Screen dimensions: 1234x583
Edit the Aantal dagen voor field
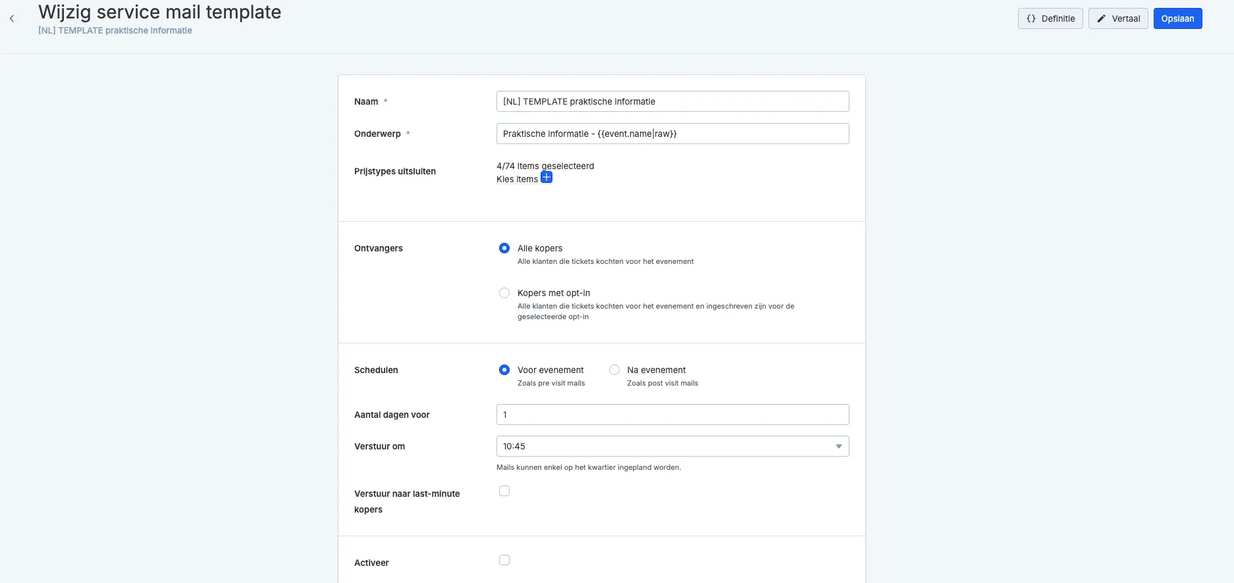(672, 415)
